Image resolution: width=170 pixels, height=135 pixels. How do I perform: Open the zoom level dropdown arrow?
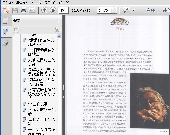114,10
